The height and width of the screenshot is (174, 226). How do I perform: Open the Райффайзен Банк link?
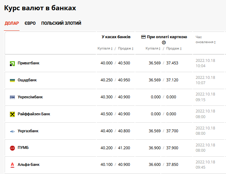click(34, 114)
